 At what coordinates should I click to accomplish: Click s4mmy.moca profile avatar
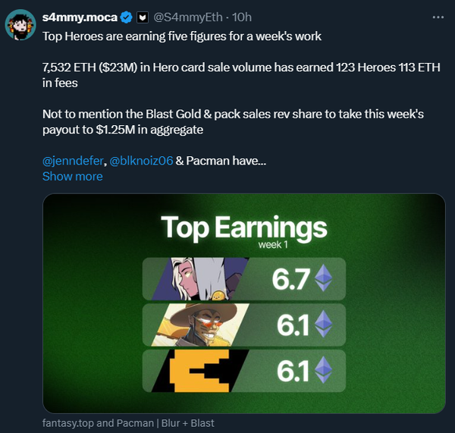[21, 26]
